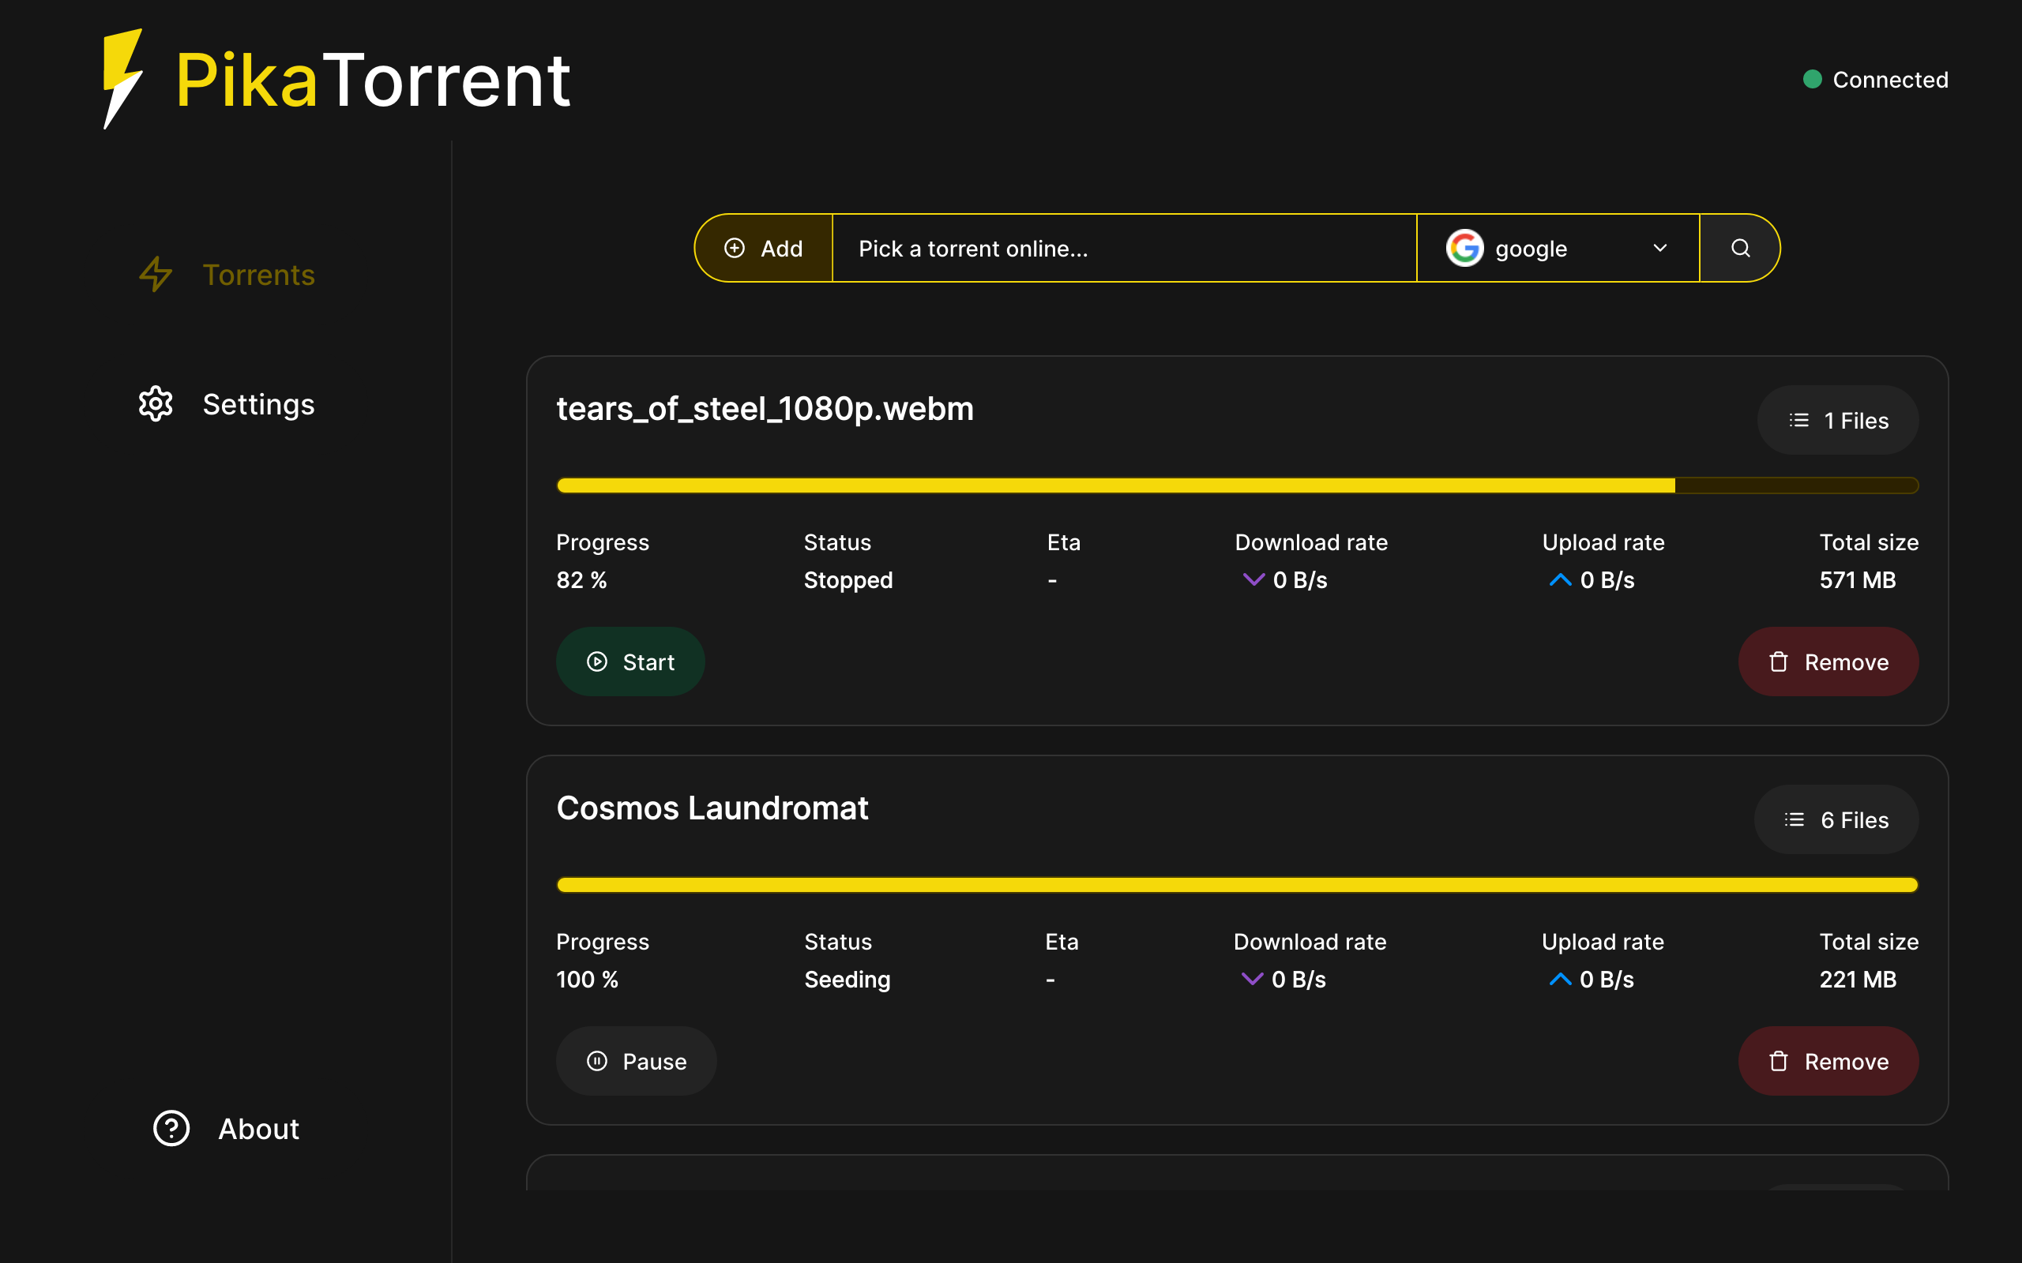This screenshot has height=1263, width=2022.
Task: Click the green Connected status dot
Action: pos(1812,80)
